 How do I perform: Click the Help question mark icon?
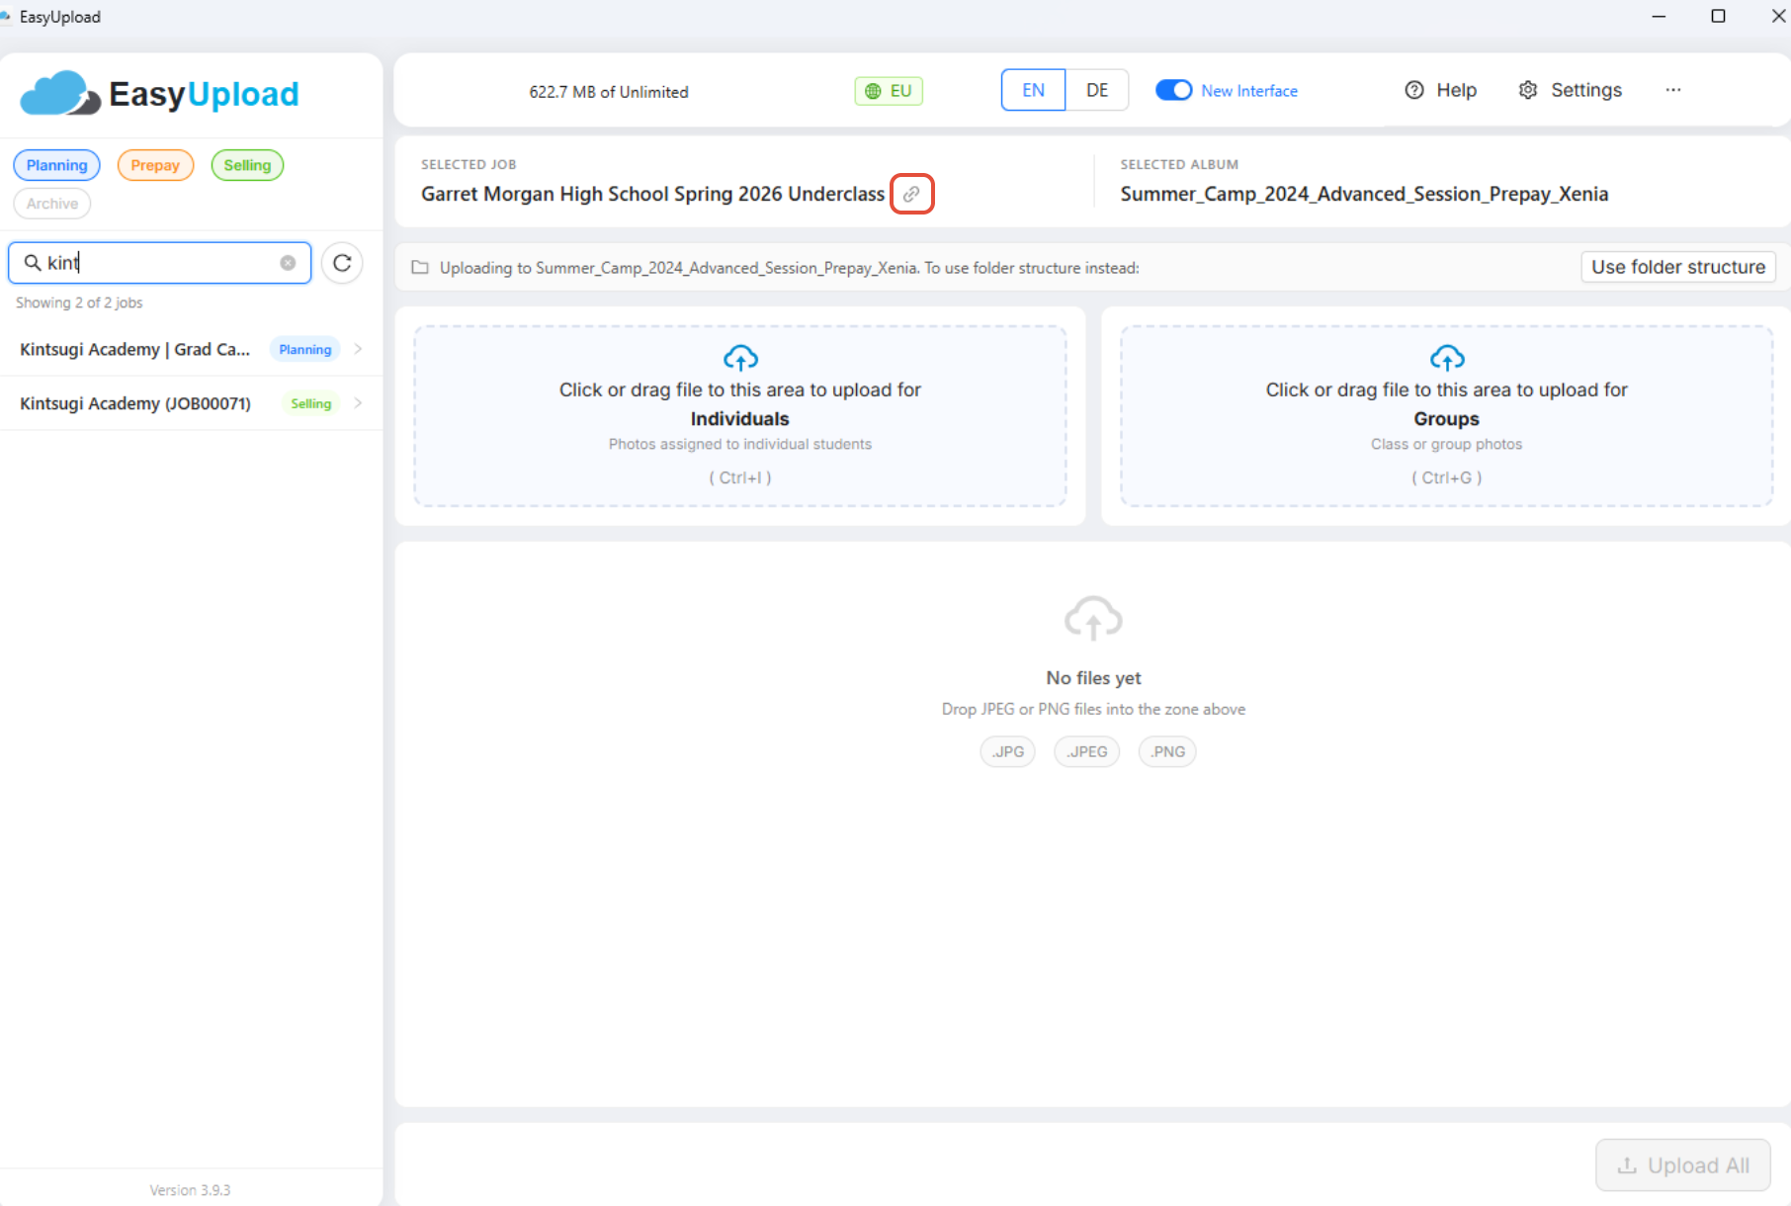[x=1414, y=90]
